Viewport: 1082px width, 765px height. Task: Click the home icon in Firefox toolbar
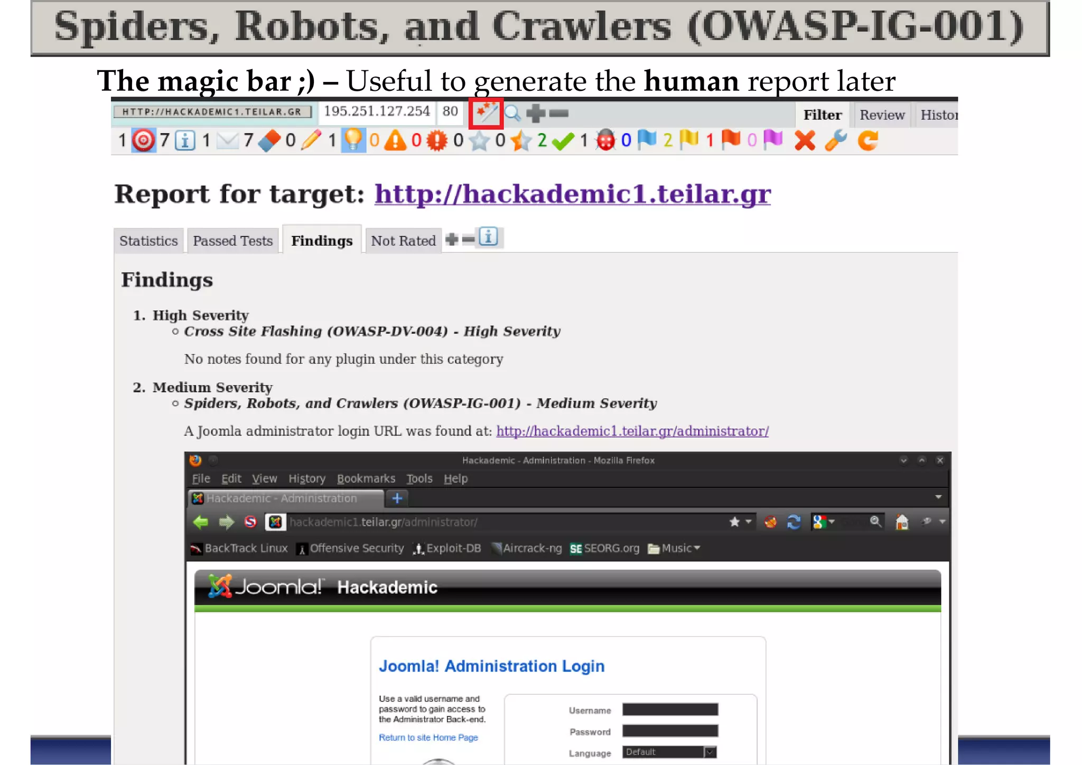(x=902, y=523)
